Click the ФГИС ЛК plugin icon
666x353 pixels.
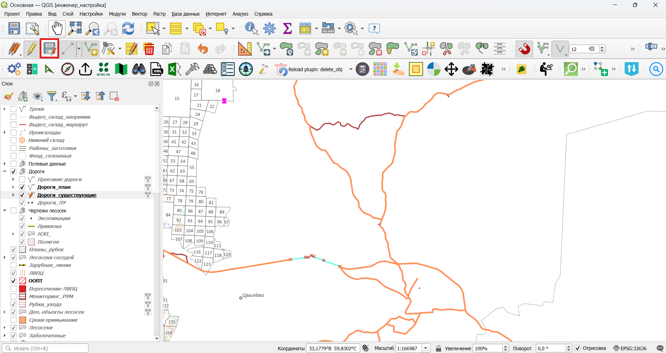coord(103,69)
